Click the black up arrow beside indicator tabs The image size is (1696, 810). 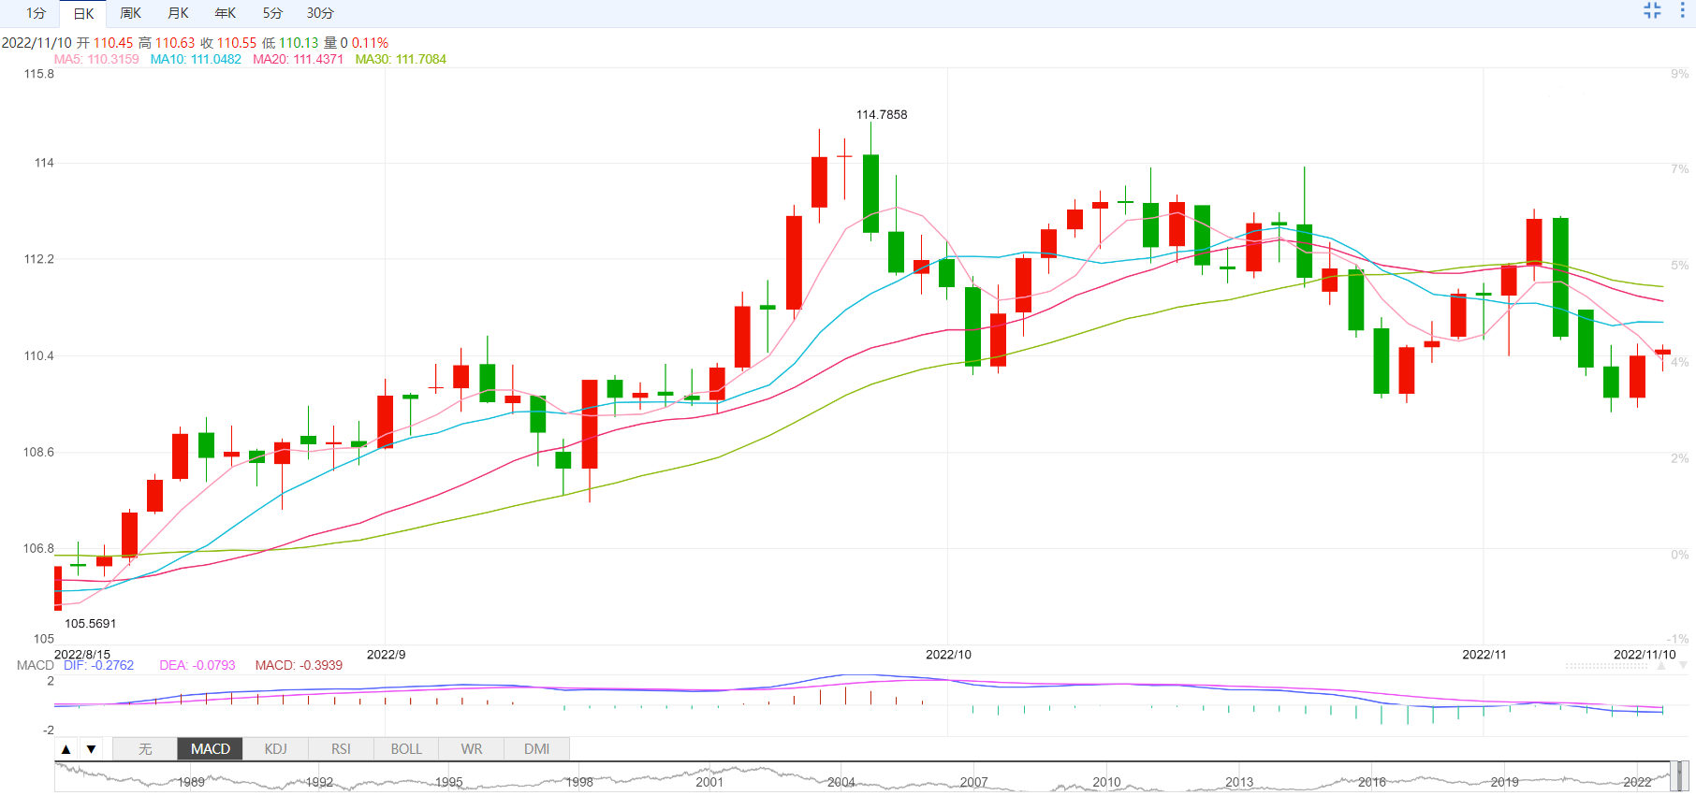[x=66, y=749]
